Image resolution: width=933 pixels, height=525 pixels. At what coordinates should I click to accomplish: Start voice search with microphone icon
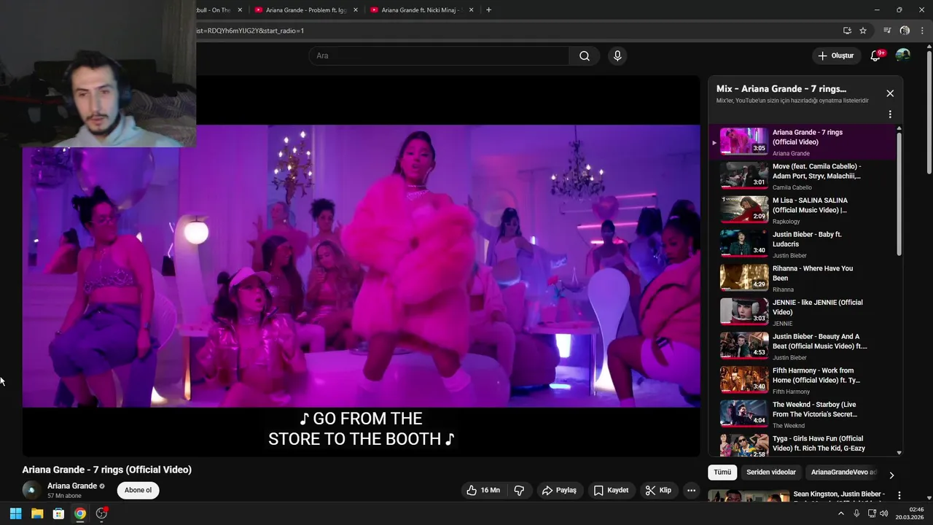617,56
